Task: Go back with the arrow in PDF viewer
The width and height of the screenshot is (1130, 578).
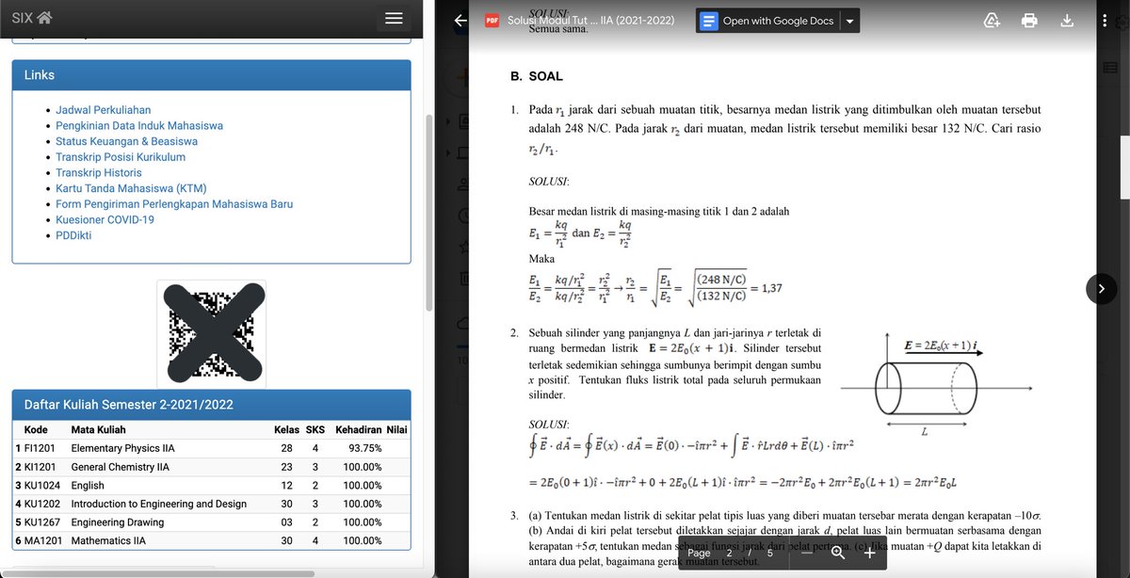Action: 460,21
